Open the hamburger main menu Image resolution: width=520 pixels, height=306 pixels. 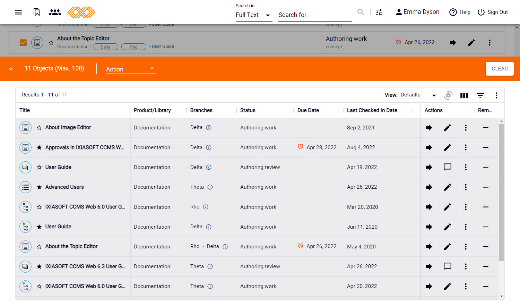18,12
